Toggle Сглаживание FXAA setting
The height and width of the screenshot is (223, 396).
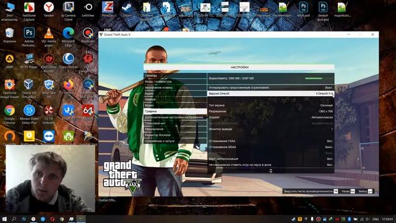click(270, 141)
